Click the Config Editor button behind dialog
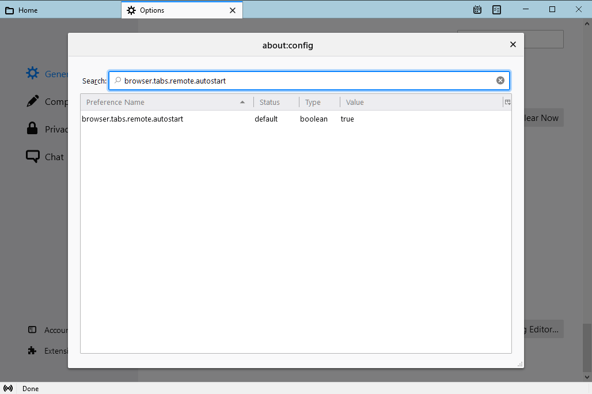592x394 pixels. tap(543, 329)
